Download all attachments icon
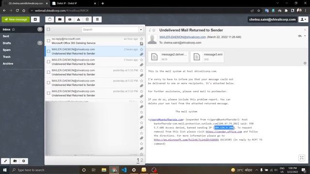This screenshot has height=174, width=310. tap(305, 63)
